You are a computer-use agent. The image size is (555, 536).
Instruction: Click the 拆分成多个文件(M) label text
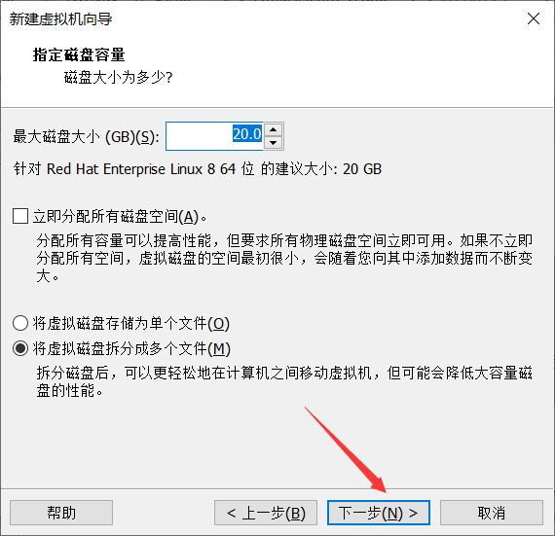(131, 349)
